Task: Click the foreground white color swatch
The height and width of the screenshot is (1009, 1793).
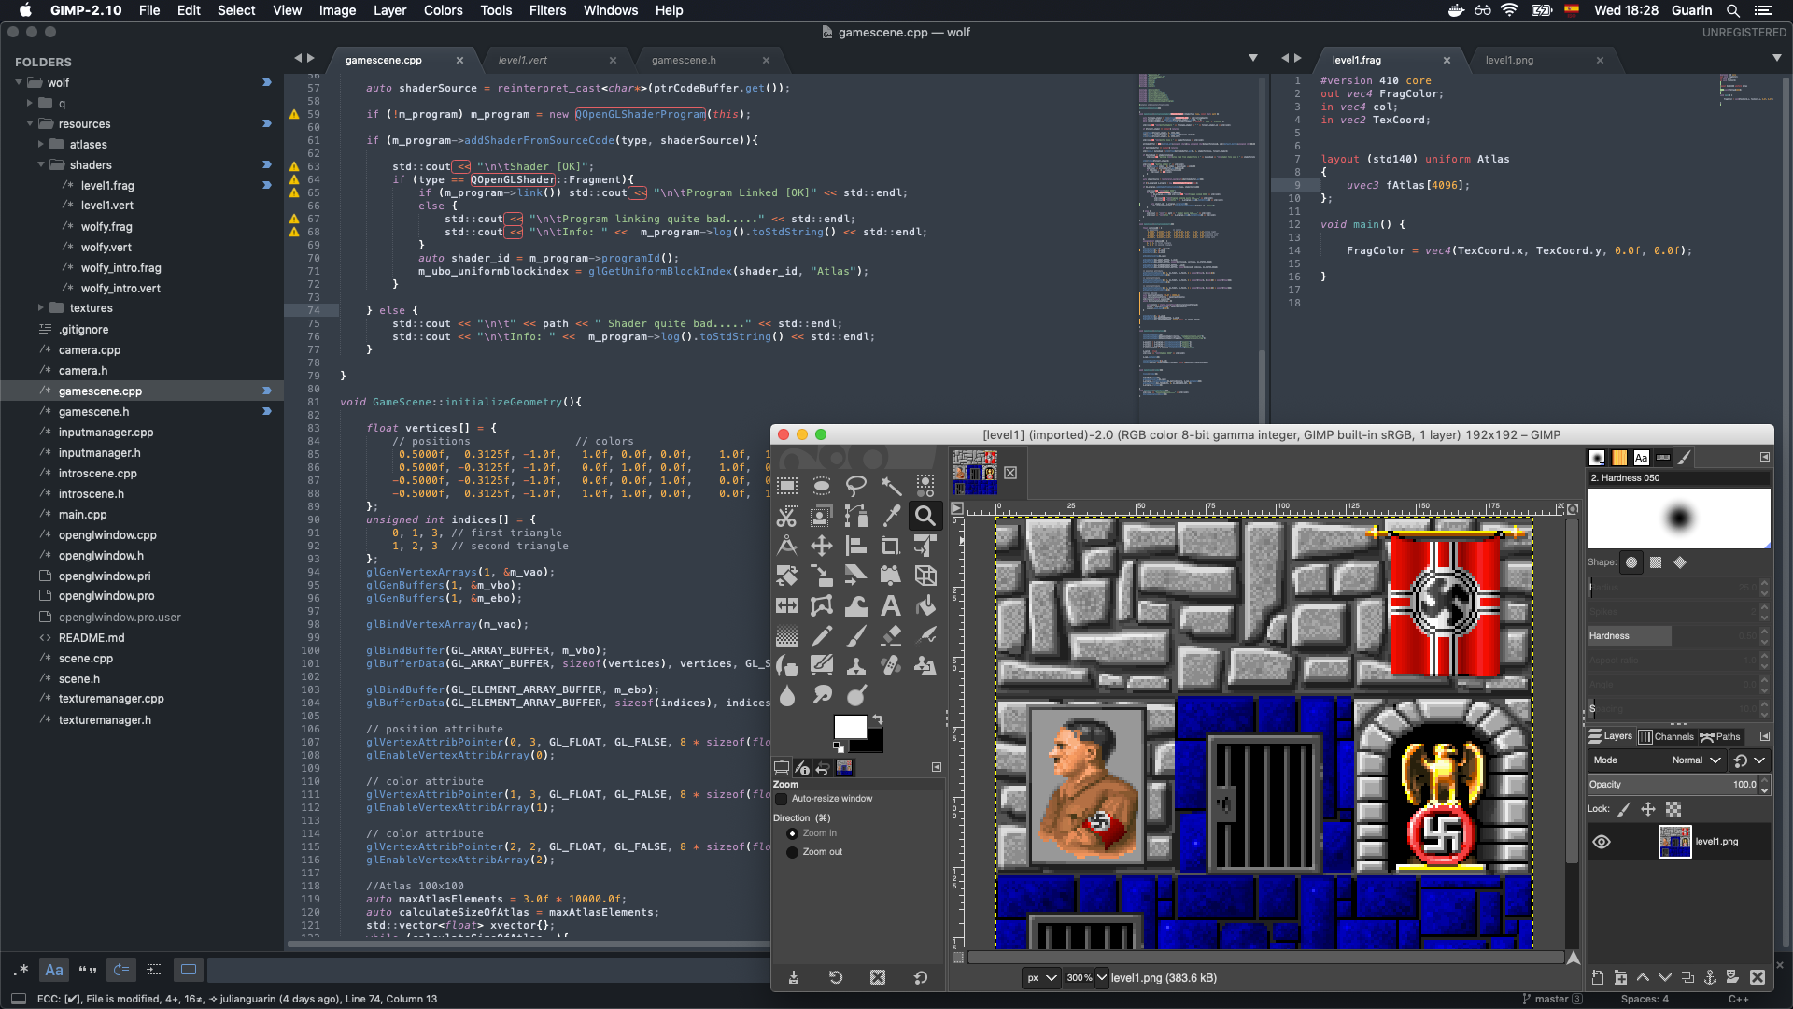Action: coord(848,727)
